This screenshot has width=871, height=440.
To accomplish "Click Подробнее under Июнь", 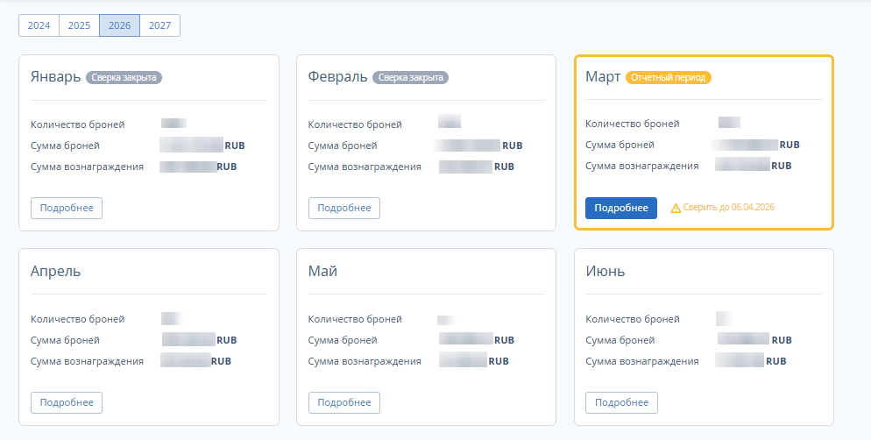I will pos(621,402).
